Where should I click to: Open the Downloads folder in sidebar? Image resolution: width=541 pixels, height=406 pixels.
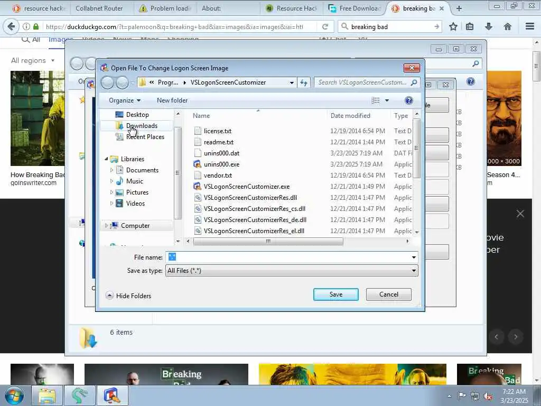click(142, 126)
